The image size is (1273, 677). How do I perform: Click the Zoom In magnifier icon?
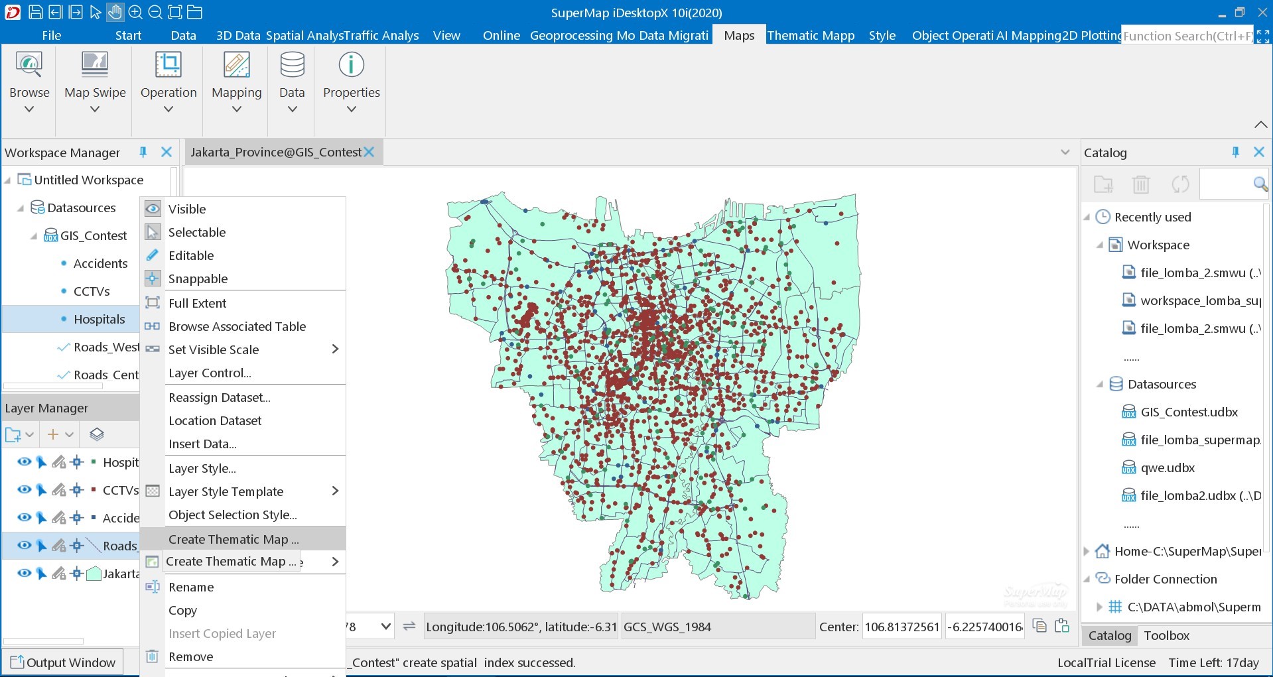(x=135, y=12)
